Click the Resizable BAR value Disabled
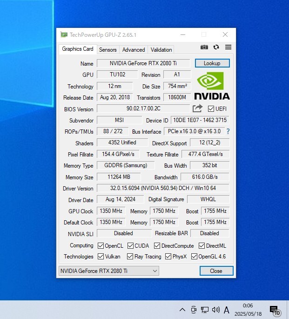Viewport: 289px width, 319px height. point(210,233)
